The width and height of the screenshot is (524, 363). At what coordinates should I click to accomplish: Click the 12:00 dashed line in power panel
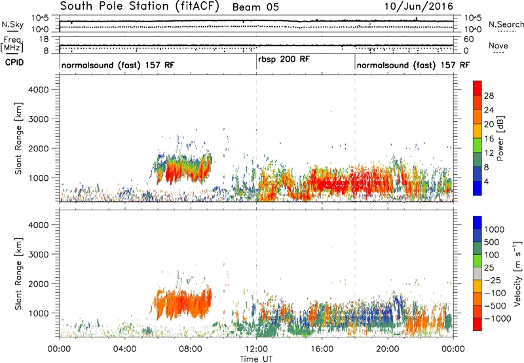point(256,138)
